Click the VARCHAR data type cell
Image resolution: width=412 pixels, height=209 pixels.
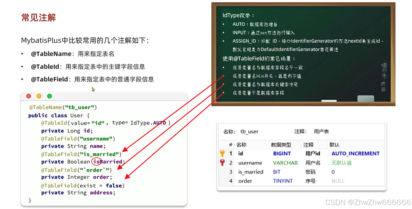pyautogui.click(x=285, y=163)
